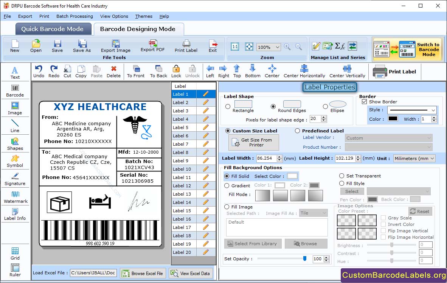Select Gradient fill background option
Viewport: 447px width, 283px height.
click(227, 185)
